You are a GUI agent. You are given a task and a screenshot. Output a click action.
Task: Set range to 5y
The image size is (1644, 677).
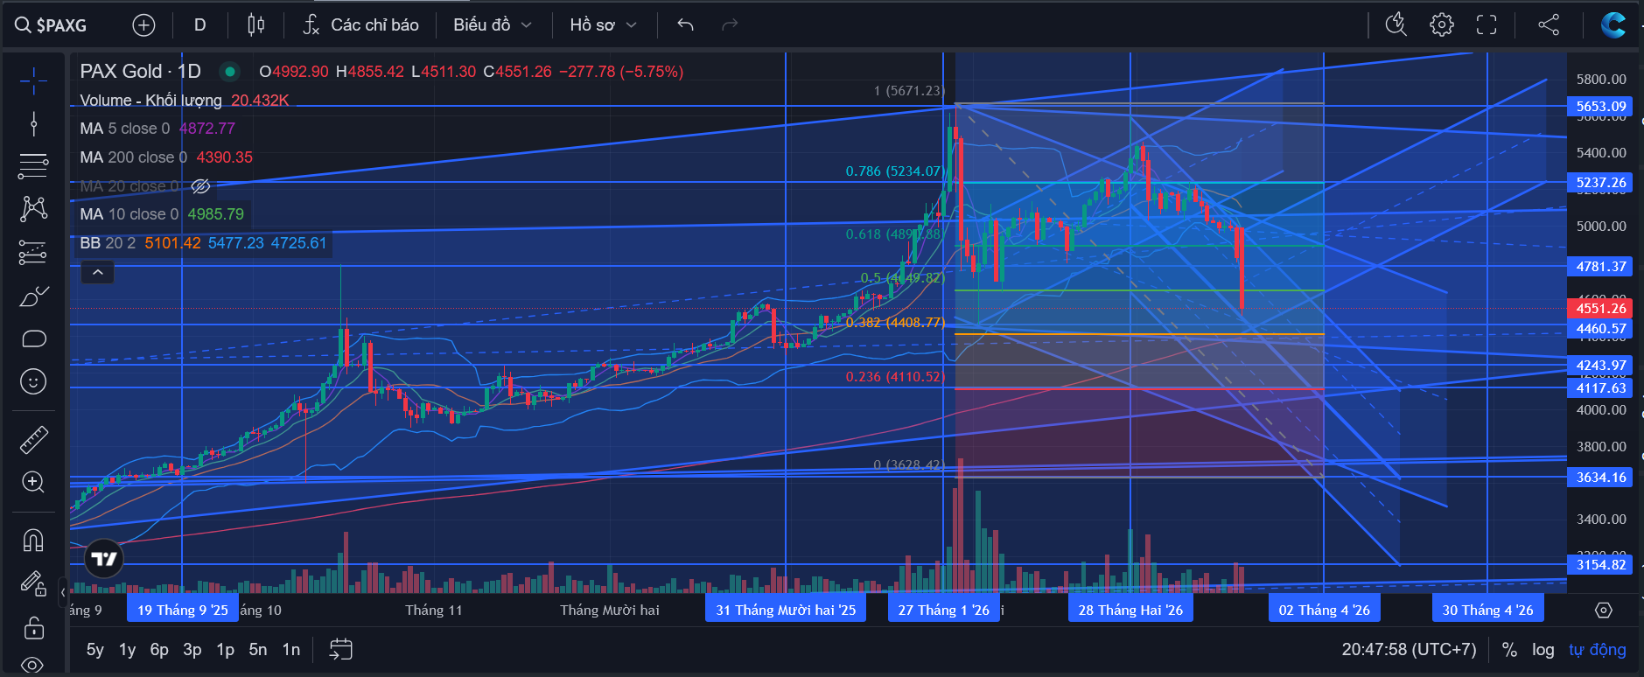pyautogui.click(x=95, y=650)
